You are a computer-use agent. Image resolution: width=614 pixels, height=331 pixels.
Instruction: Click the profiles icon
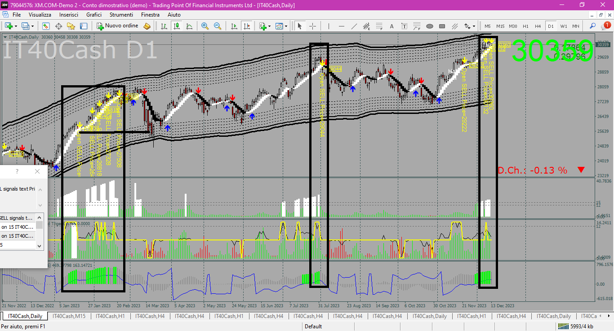tap(26, 26)
